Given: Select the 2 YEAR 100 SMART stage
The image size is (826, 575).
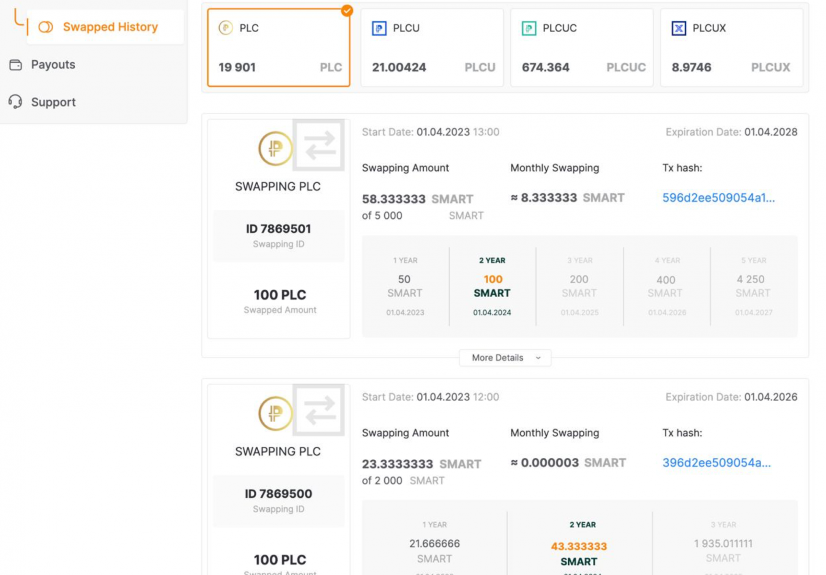Looking at the screenshot, I should (492, 286).
